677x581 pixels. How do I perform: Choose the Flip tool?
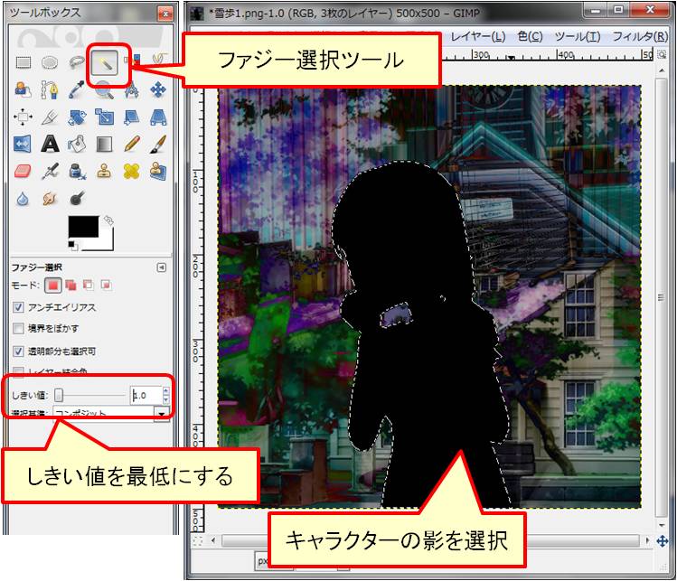click(23, 144)
